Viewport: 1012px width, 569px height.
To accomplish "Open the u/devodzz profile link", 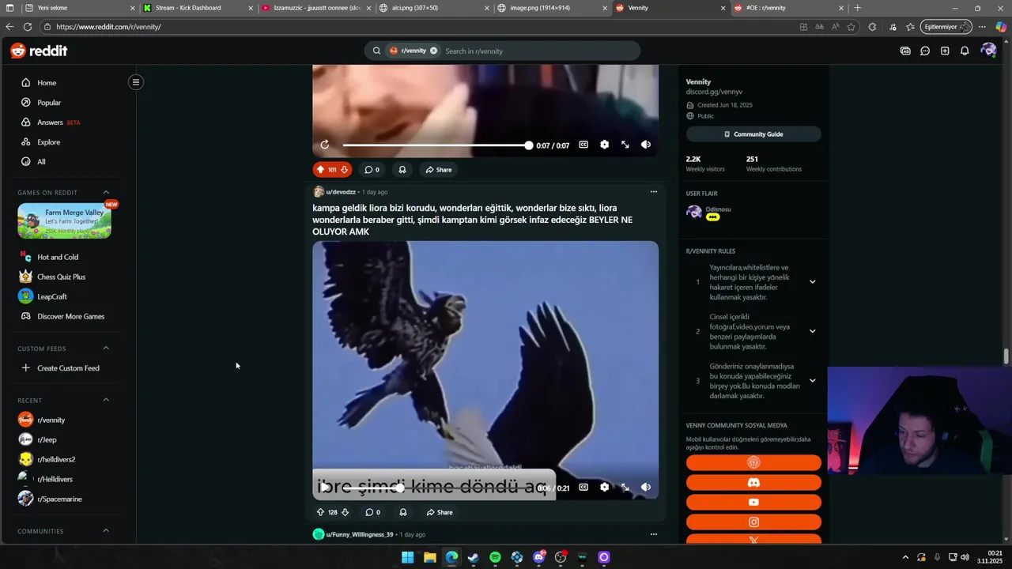I will pos(341,192).
